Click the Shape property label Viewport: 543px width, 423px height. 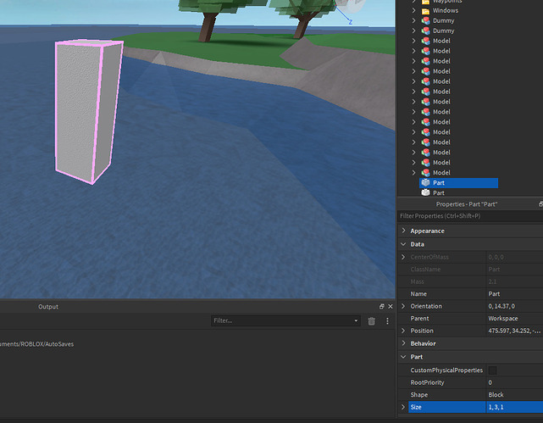point(419,395)
